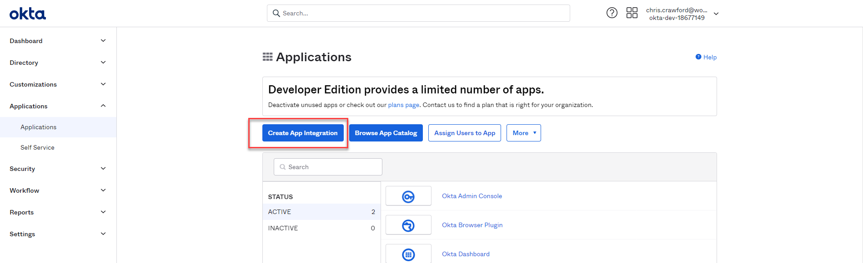Expand the Customizations sidebar section
Screen dimensions: 863x263
pyautogui.click(x=103, y=84)
